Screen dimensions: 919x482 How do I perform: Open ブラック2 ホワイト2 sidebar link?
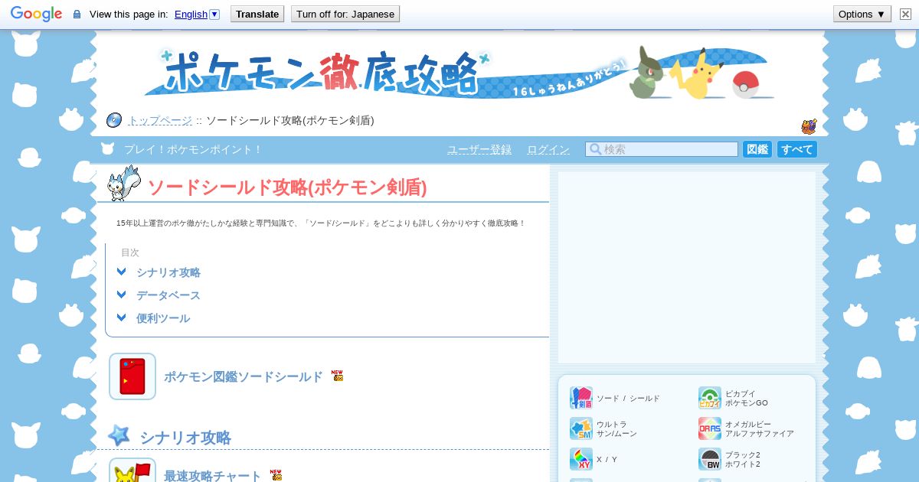click(743, 460)
